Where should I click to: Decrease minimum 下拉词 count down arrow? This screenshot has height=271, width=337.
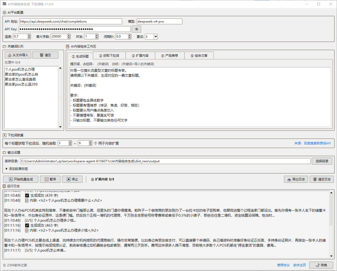tap(70, 144)
